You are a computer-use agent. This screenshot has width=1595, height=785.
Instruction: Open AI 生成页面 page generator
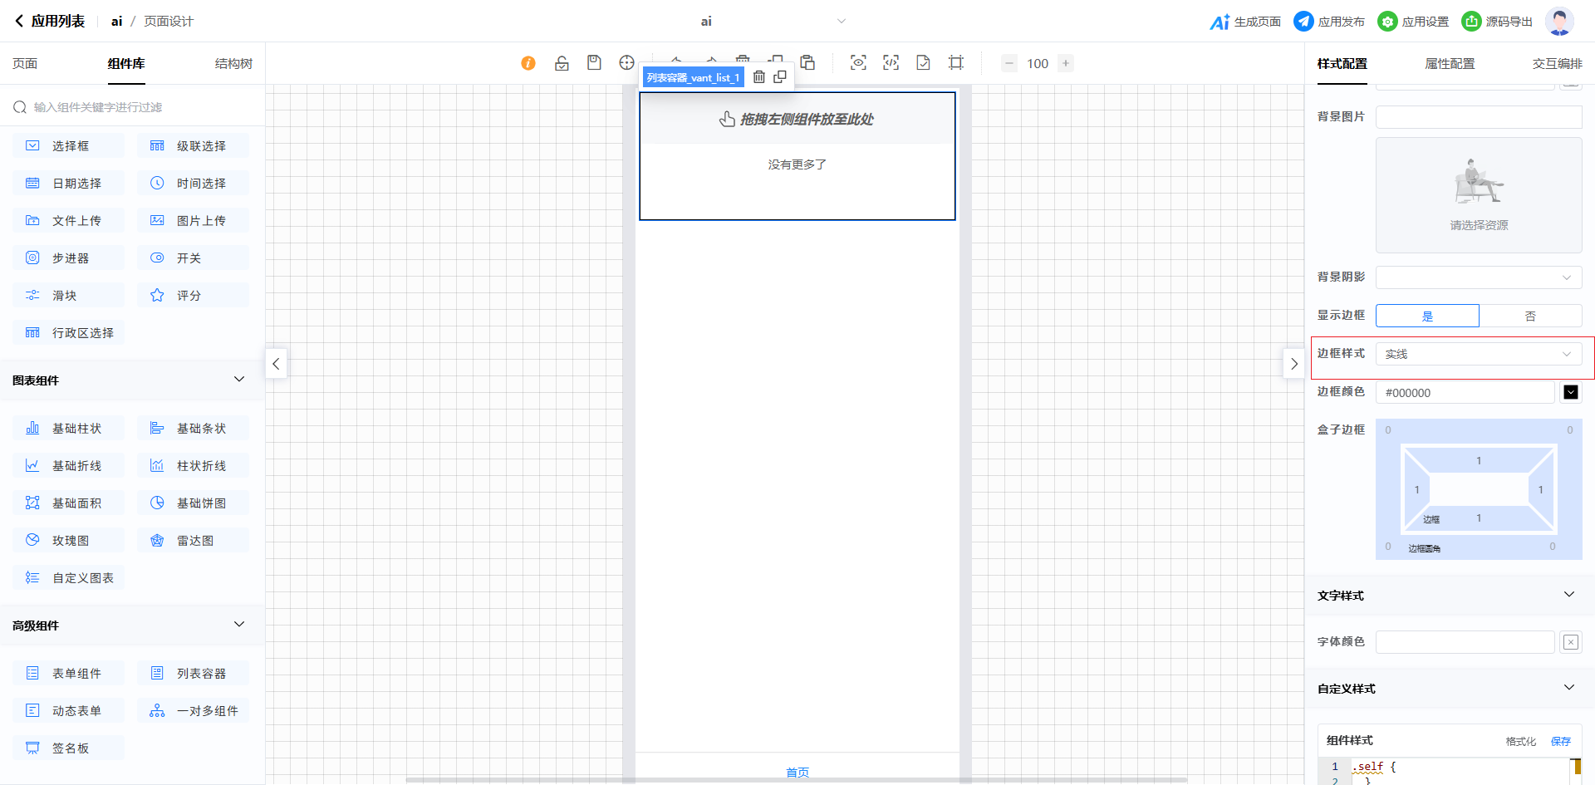pos(1245,22)
